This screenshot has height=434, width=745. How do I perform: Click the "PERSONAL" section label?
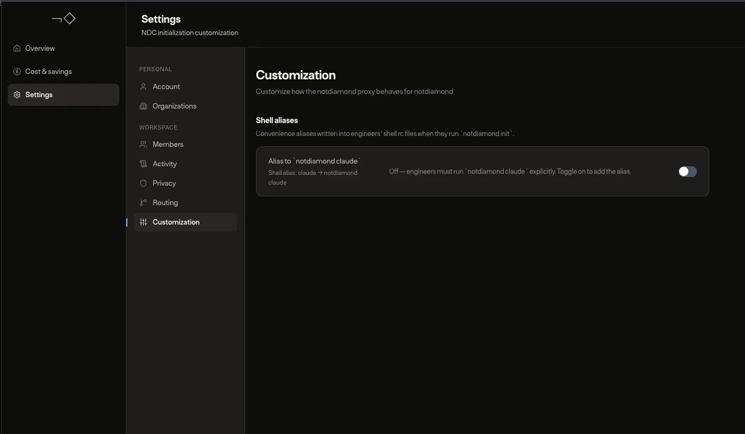[x=155, y=69]
